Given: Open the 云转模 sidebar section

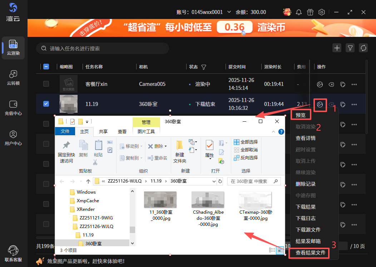Looking at the screenshot, I should [x=13, y=77].
